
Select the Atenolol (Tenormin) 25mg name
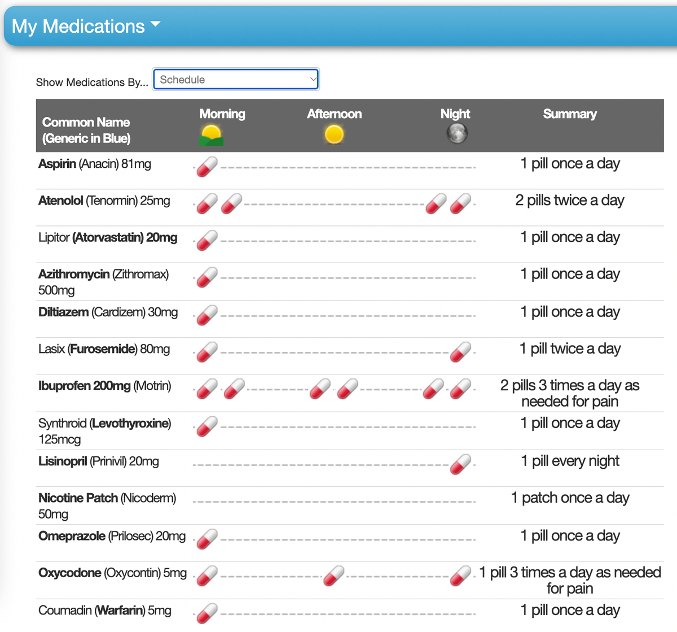click(104, 201)
